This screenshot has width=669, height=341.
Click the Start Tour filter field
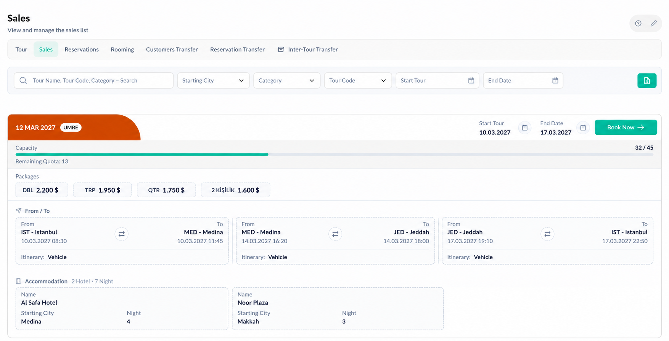437,81
